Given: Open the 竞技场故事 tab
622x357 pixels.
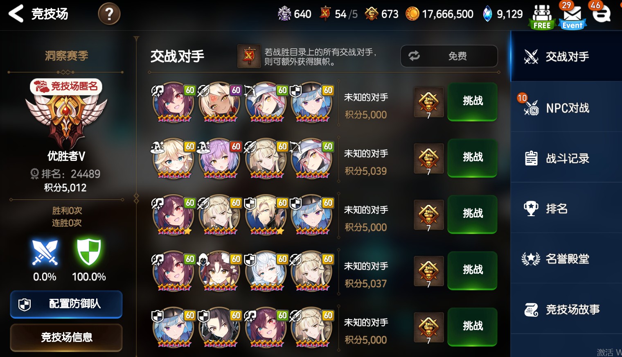Looking at the screenshot, I should (566, 310).
